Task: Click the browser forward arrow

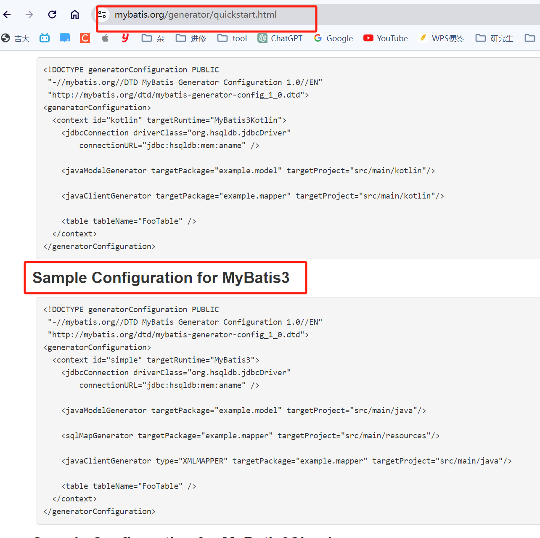Action: coord(29,15)
